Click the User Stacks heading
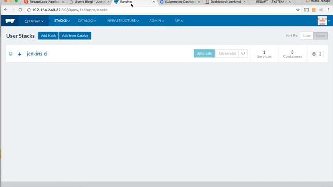This screenshot has height=187, width=333. (x=20, y=36)
